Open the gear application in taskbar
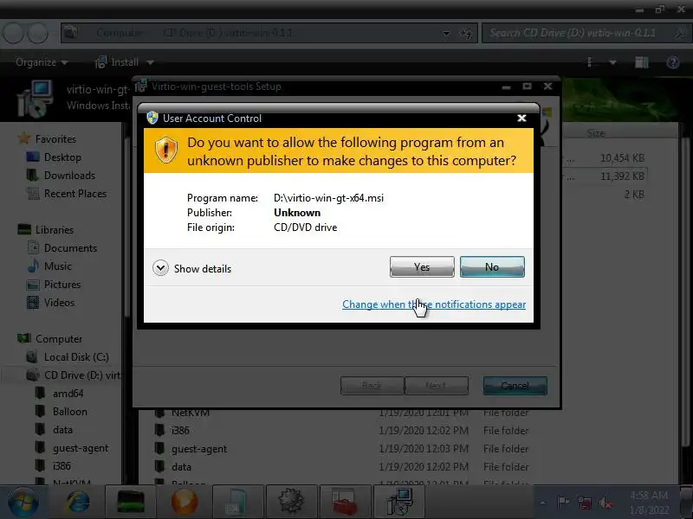The image size is (693, 519). (x=290, y=502)
